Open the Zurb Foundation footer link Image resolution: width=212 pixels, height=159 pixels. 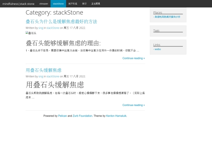[x=82, y=116]
